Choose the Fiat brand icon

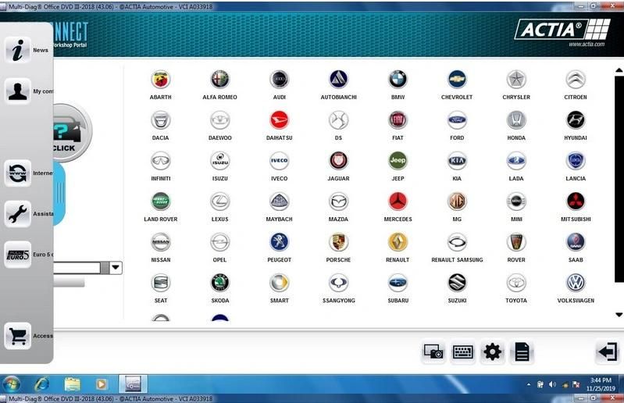tap(398, 120)
